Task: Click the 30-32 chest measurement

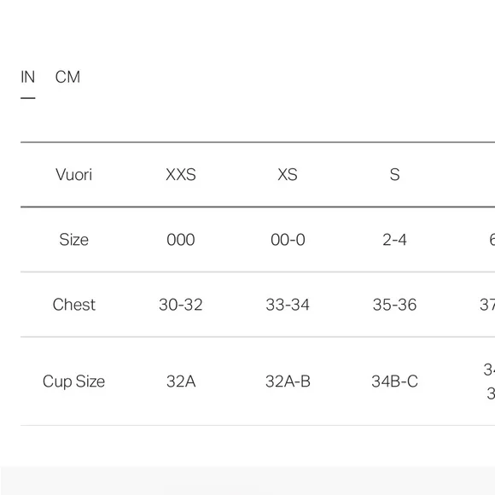Action: 181,305
